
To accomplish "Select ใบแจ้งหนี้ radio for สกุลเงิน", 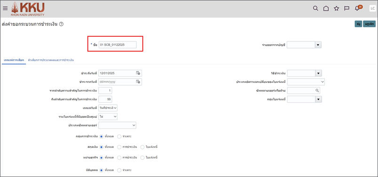I will (x=142, y=147).
